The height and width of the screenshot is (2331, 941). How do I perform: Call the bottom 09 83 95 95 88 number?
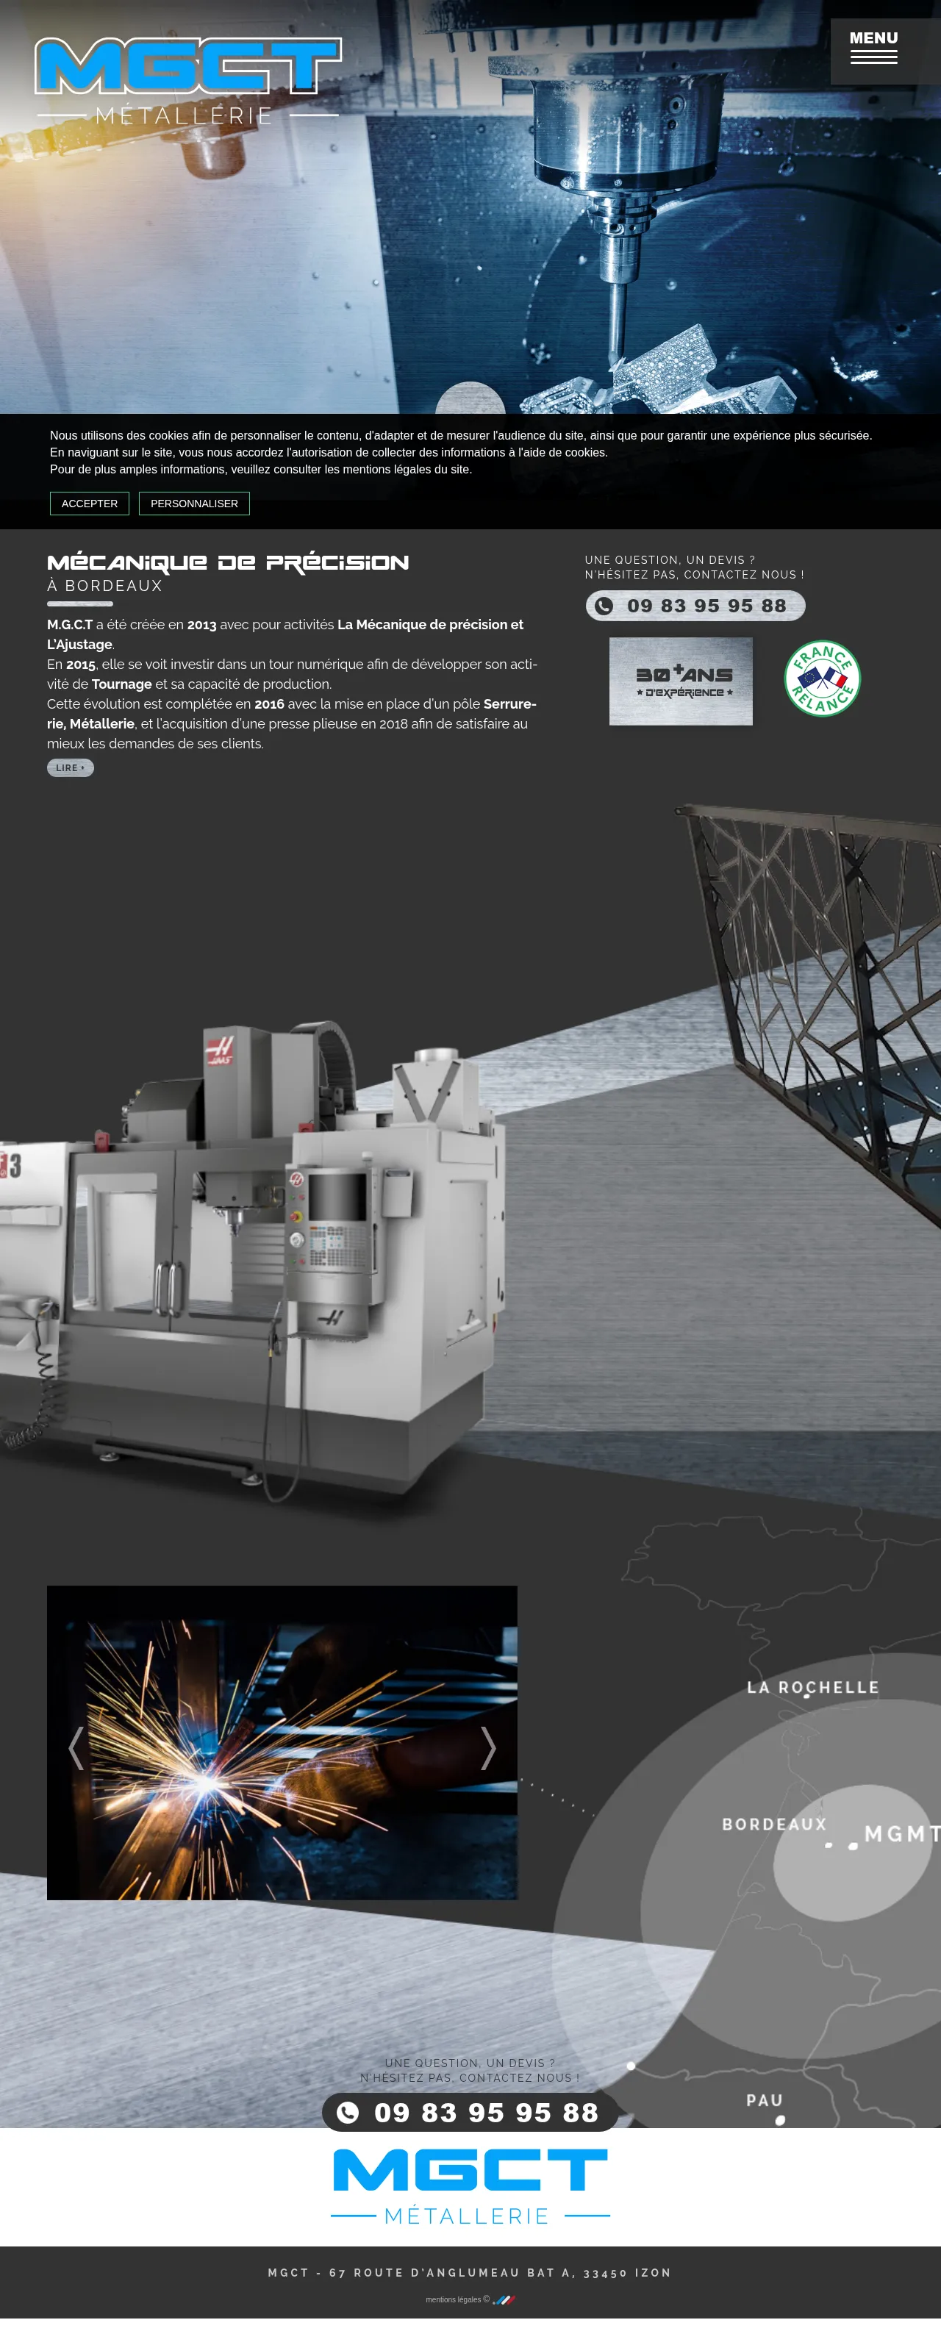[x=486, y=2112]
